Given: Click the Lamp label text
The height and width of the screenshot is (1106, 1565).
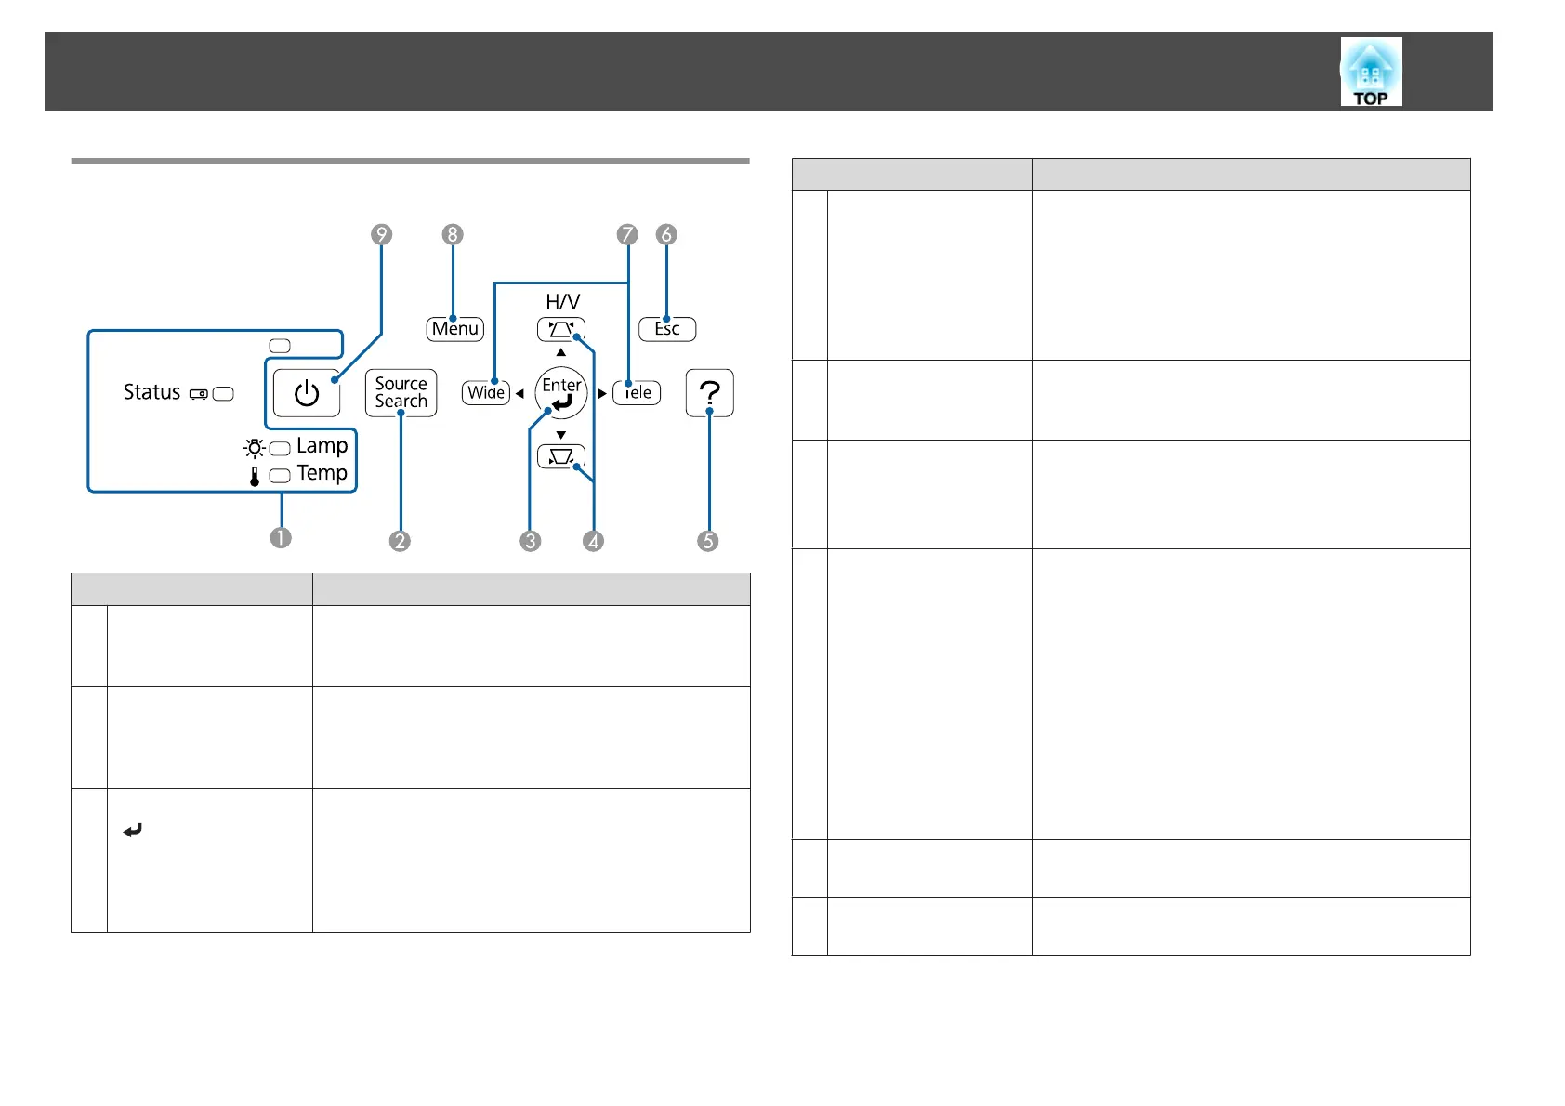Looking at the screenshot, I should pyautogui.click(x=322, y=446).
